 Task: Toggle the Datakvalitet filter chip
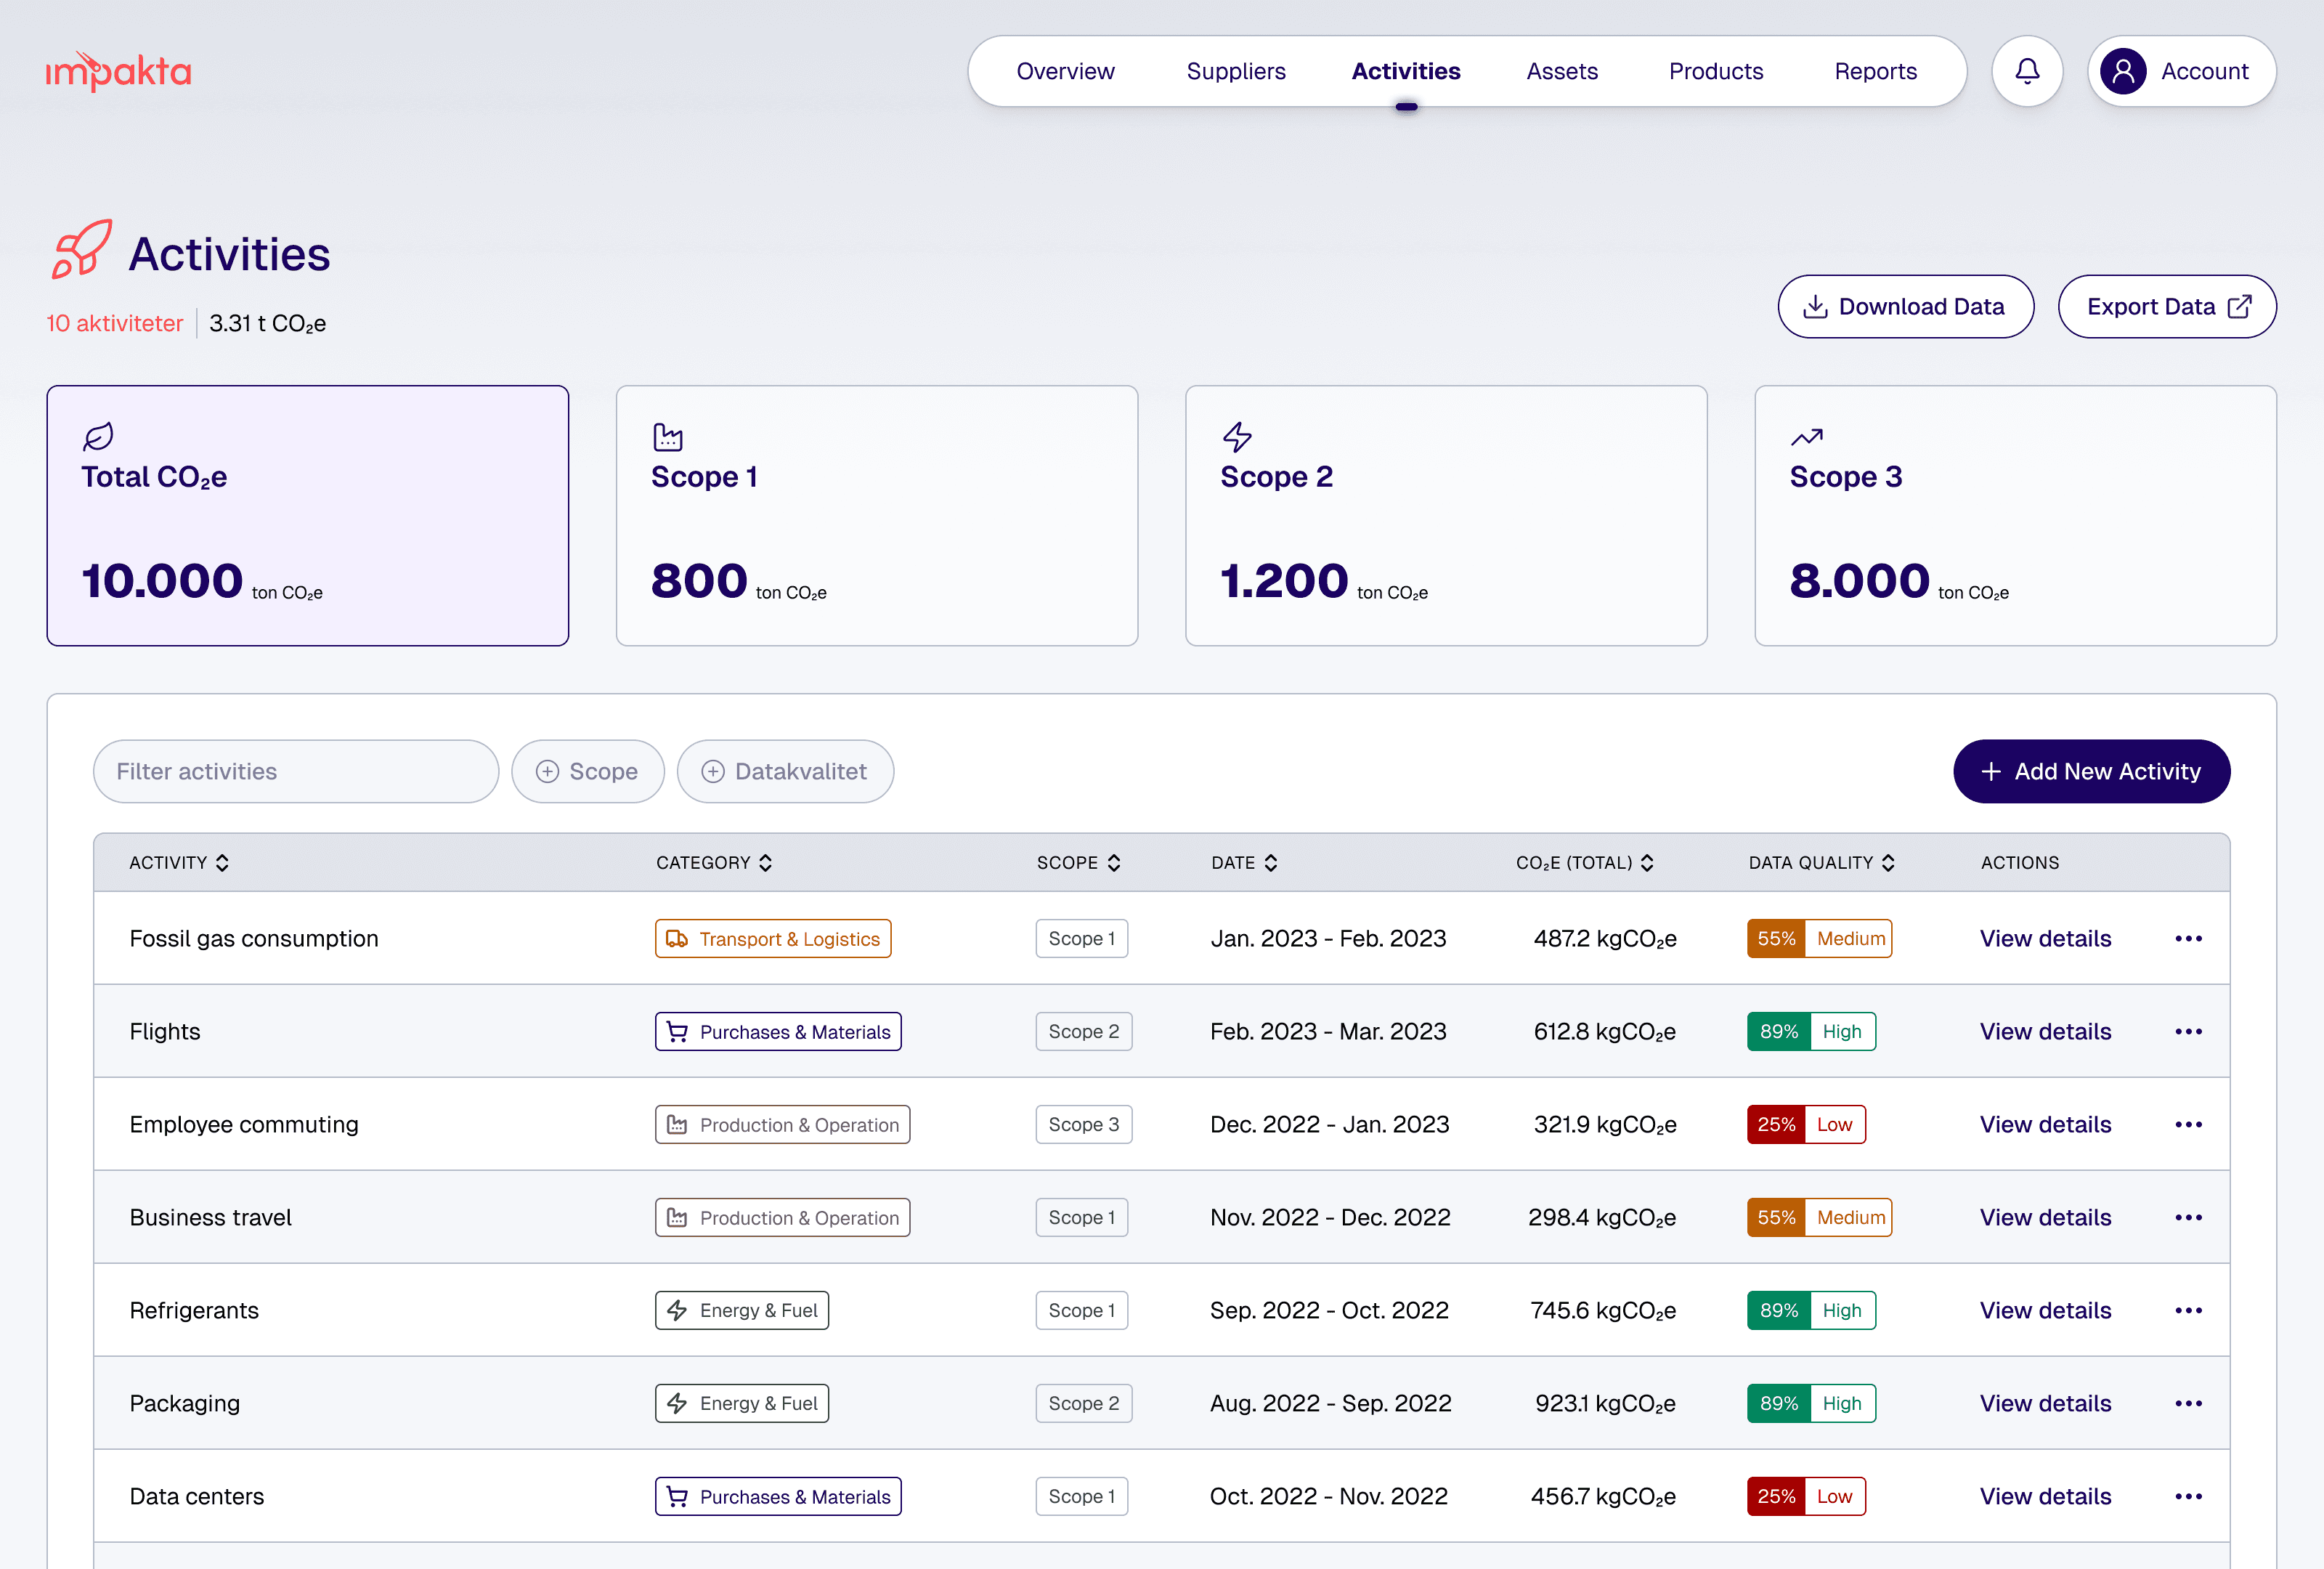(x=785, y=771)
